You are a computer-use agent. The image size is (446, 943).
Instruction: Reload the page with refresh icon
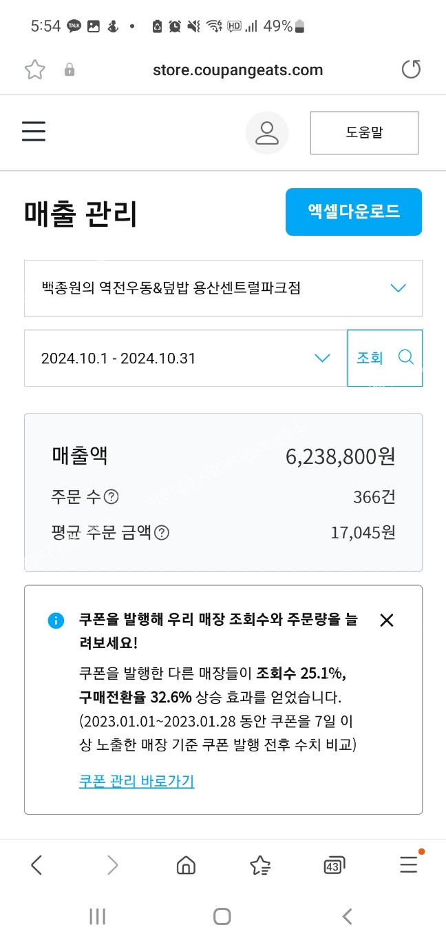411,70
